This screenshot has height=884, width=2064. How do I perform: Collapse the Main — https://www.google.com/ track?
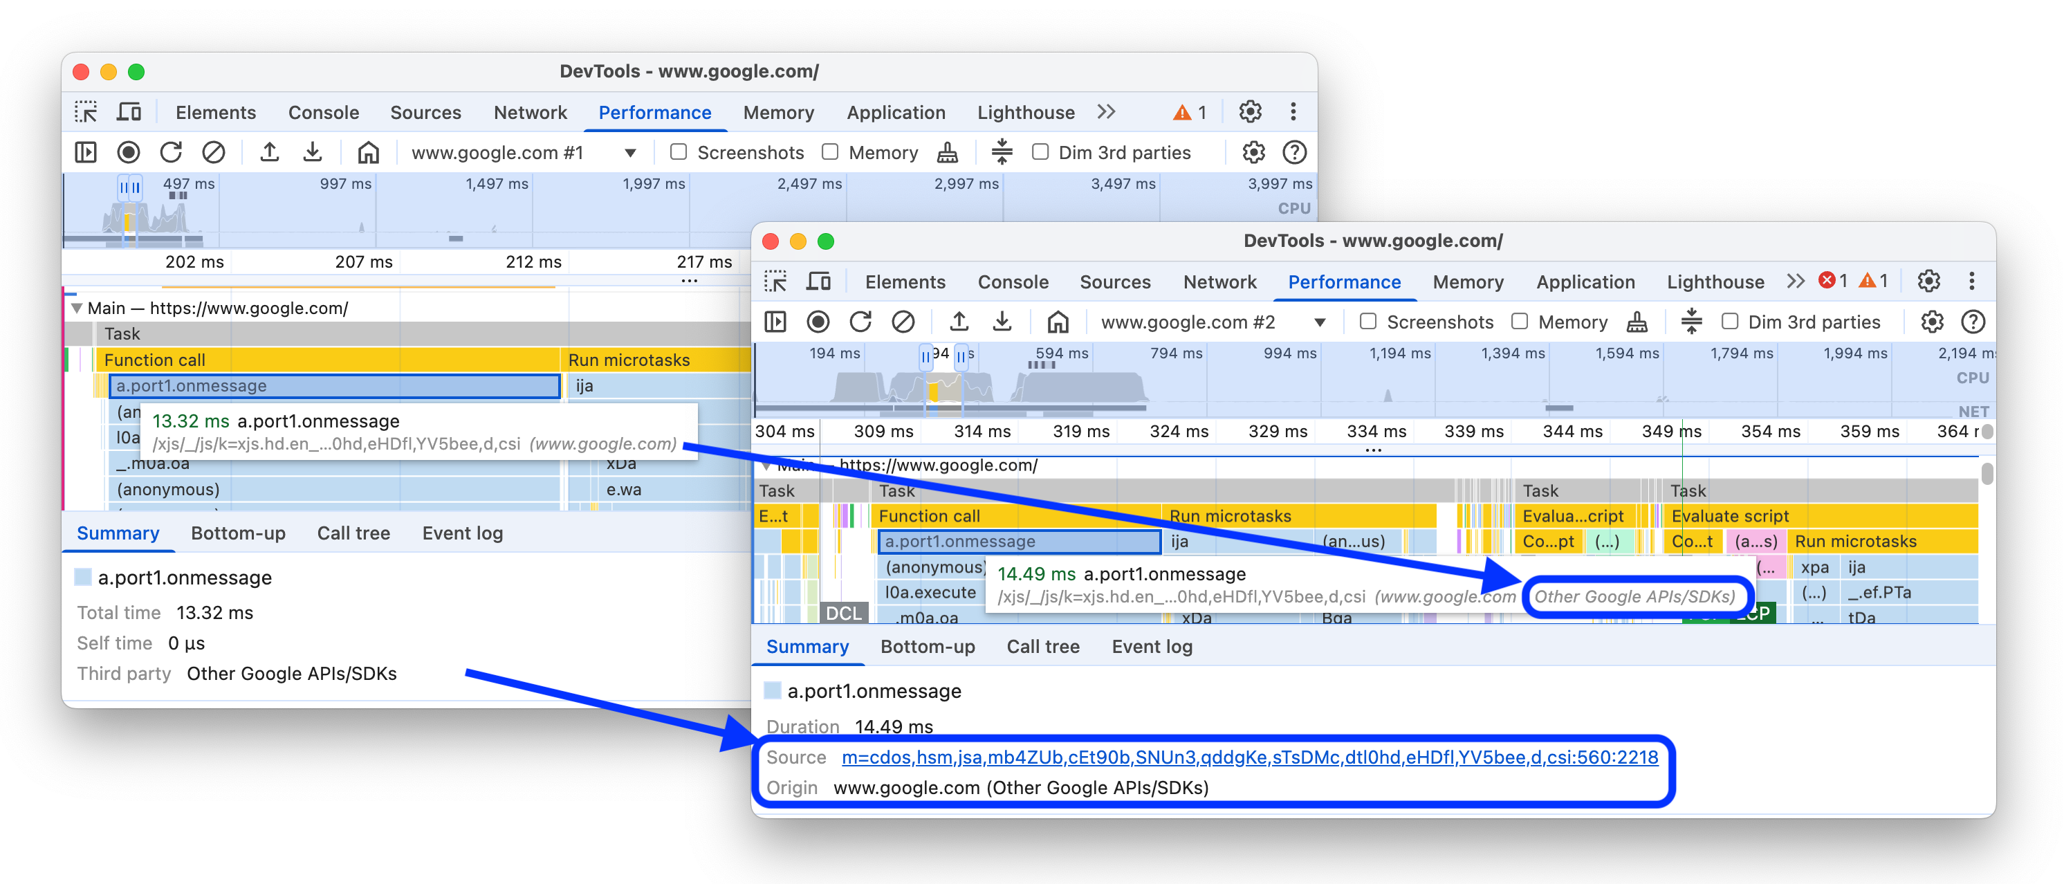tap(77, 308)
